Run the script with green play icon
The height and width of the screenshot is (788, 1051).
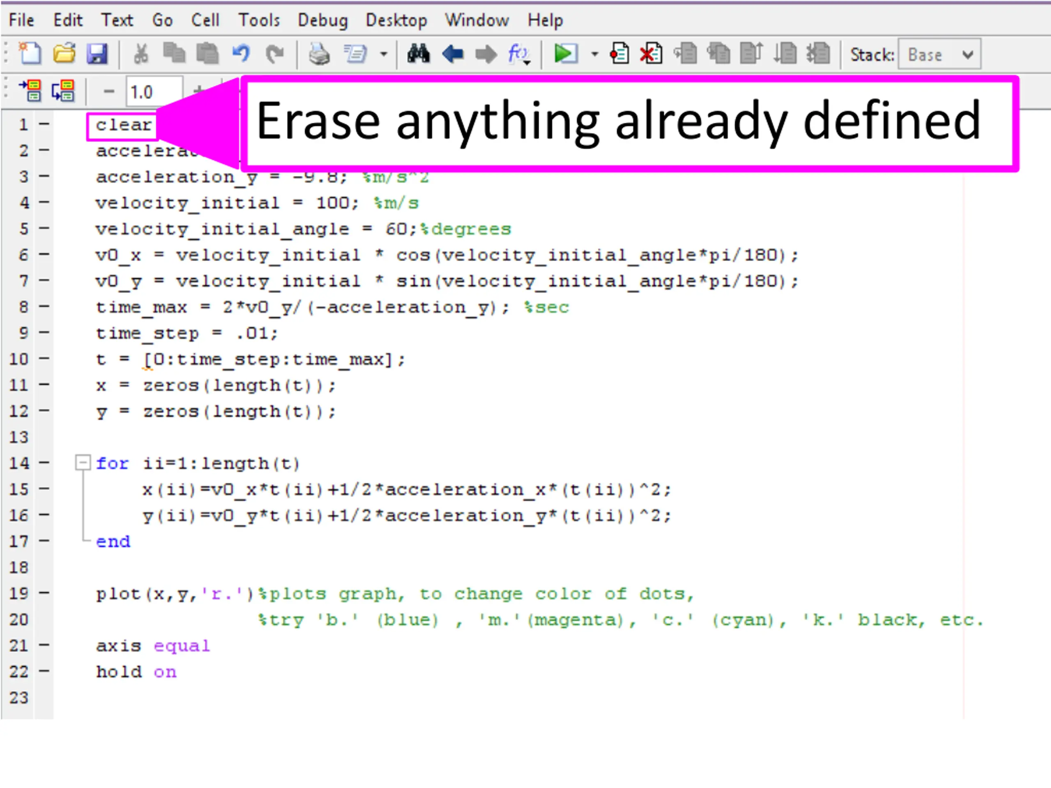(x=565, y=53)
